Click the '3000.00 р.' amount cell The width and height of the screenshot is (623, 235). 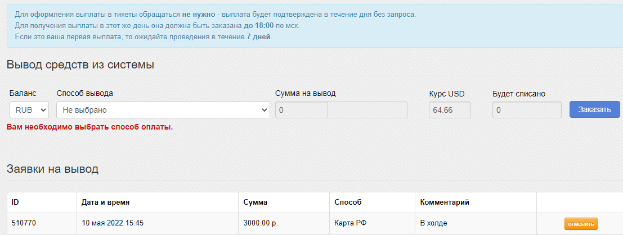pos(284,223)
